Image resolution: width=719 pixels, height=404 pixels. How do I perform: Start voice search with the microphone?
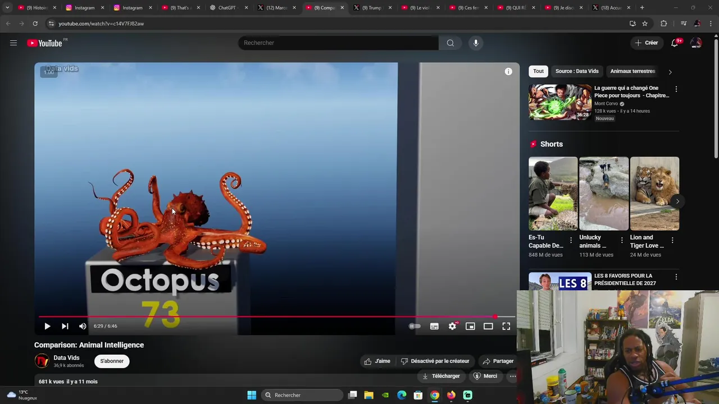point(476,43)
